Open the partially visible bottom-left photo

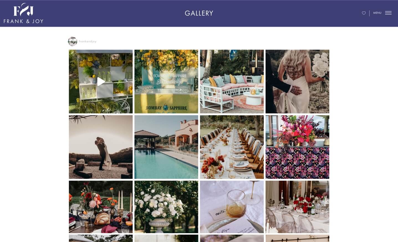click(x=101, y=238)
